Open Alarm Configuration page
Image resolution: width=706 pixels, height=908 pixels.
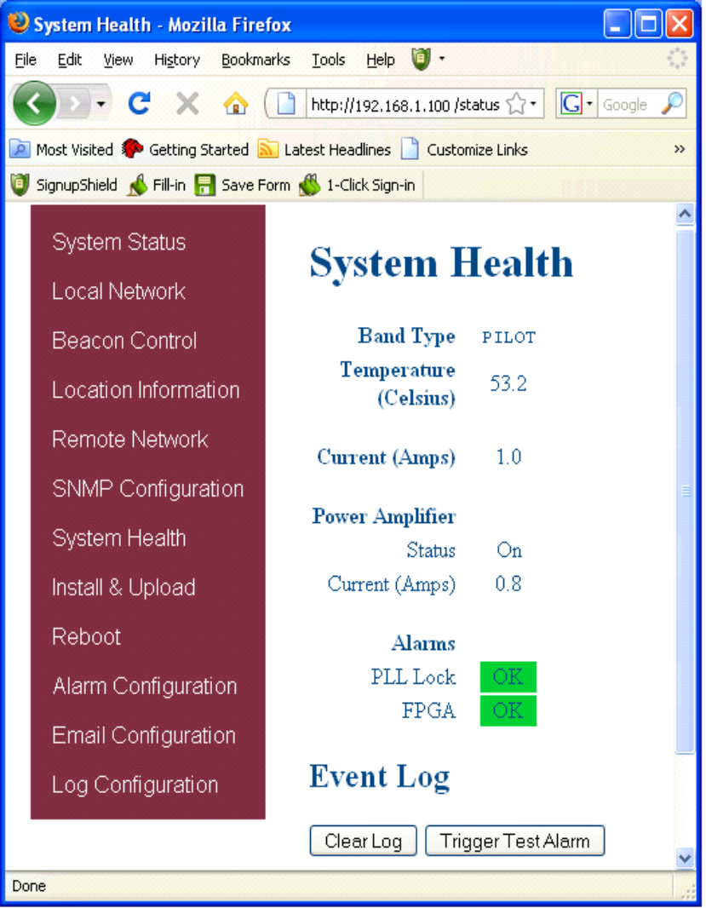(x=145, y=686)
